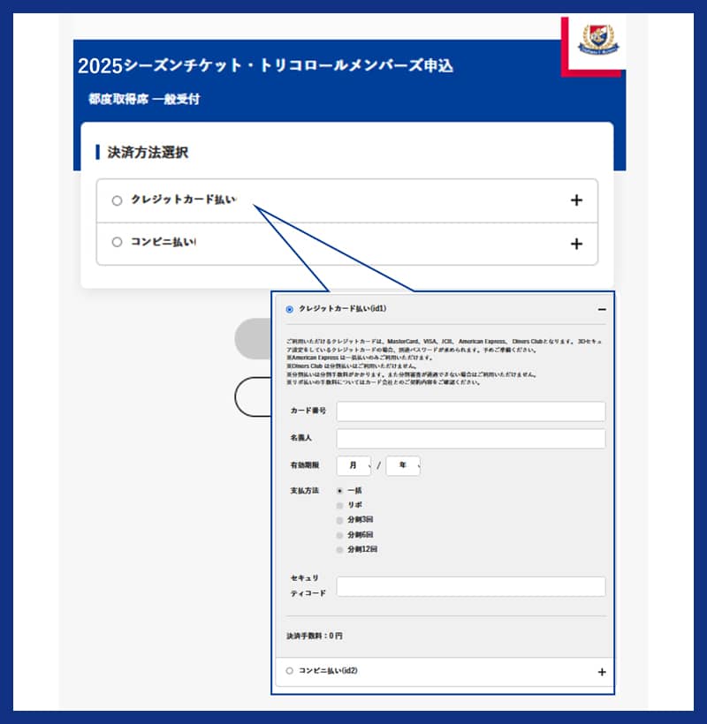Open the expiry year 年 dropdown
707x724 pixels.
tap(403, 465)
